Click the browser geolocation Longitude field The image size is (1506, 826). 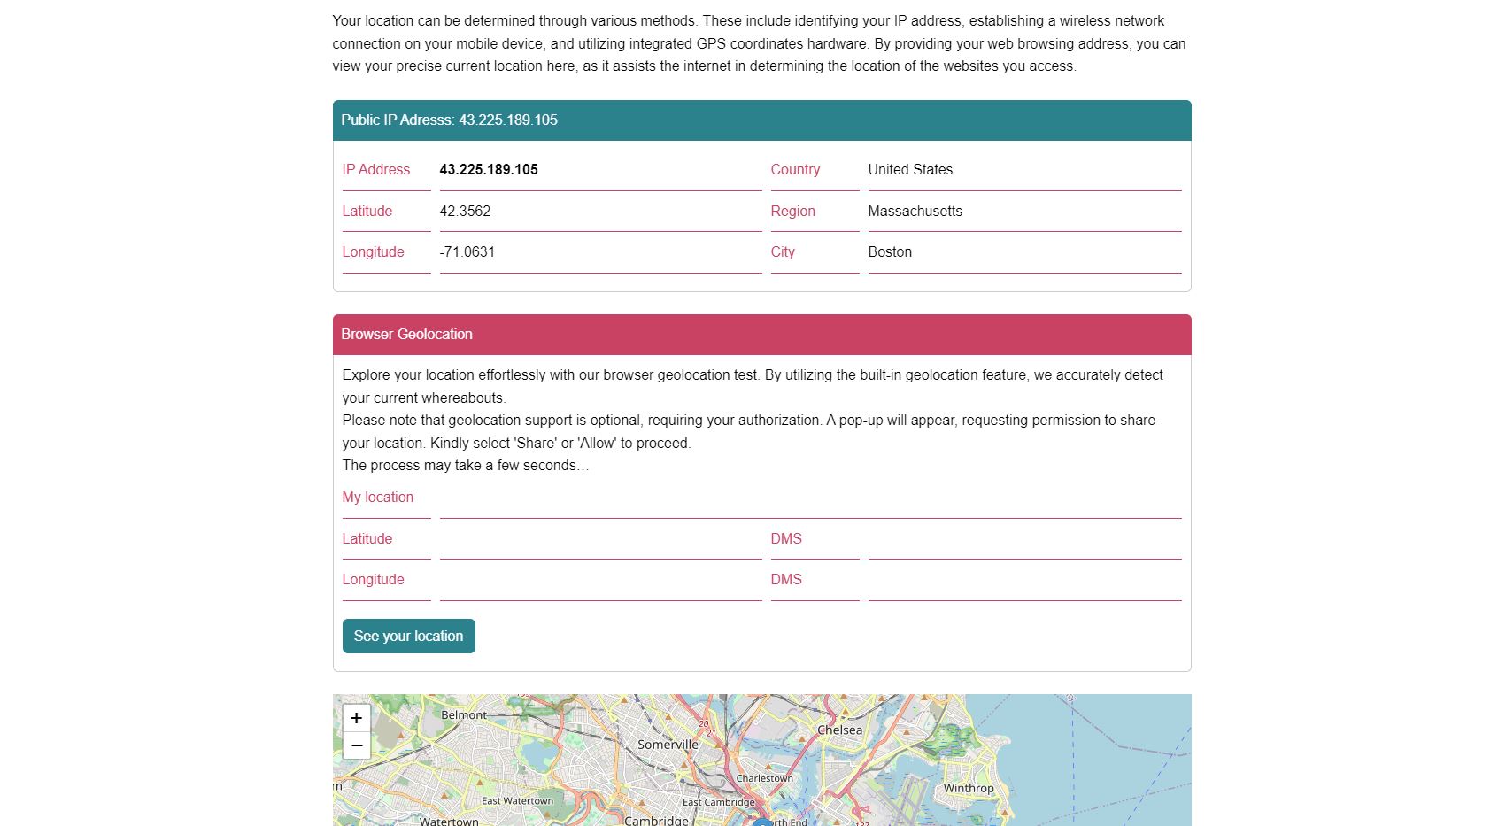coord(600,580)
